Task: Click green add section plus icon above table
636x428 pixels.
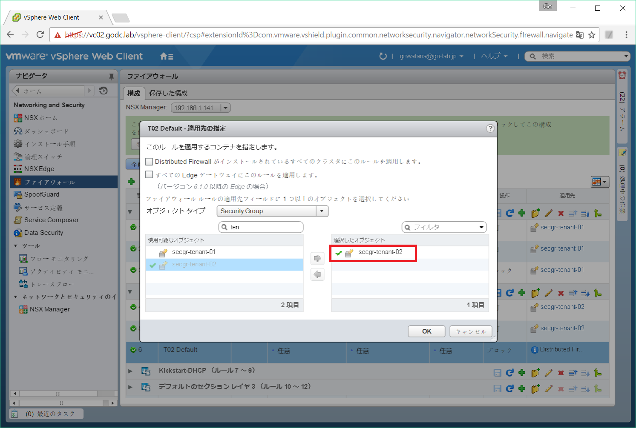Action: pyautogui.click(x=131, y=182)
